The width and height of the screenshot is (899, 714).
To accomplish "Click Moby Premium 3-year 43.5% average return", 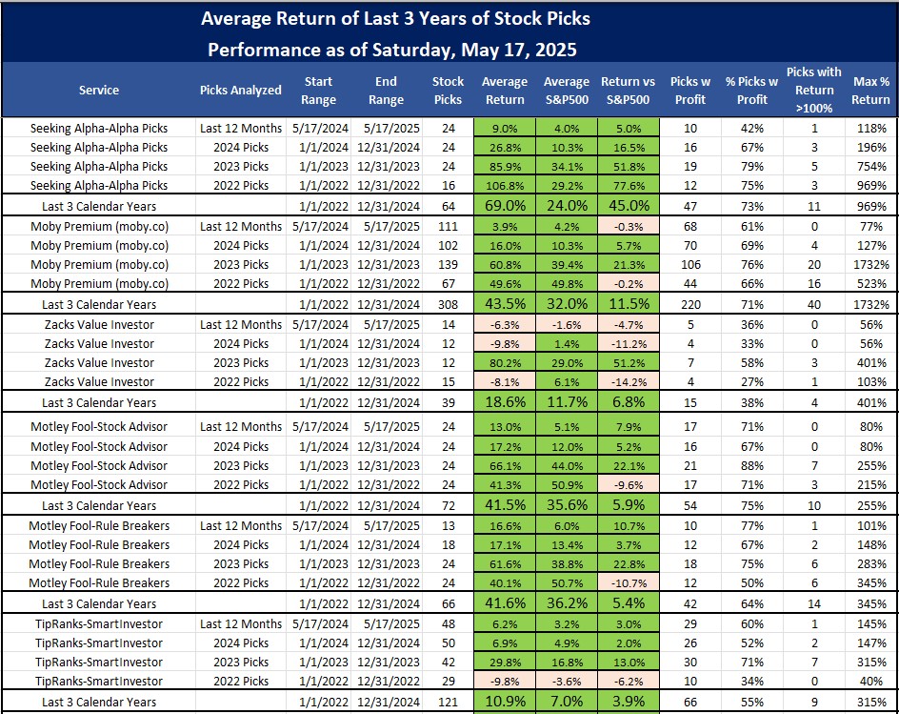I will point(505,304).
